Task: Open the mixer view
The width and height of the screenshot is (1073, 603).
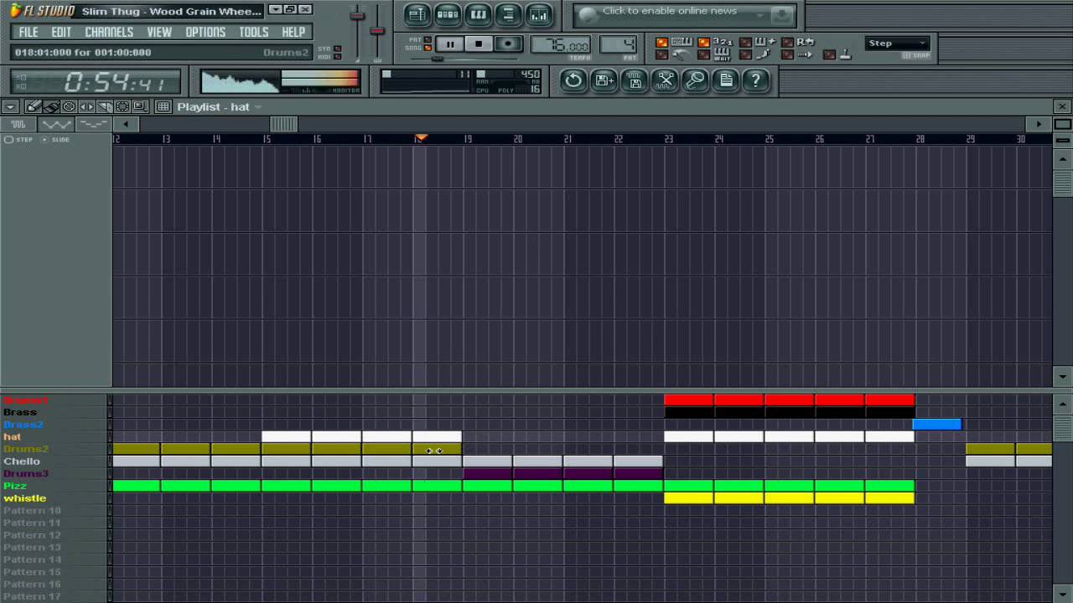Action: click(x=539, y=14)
